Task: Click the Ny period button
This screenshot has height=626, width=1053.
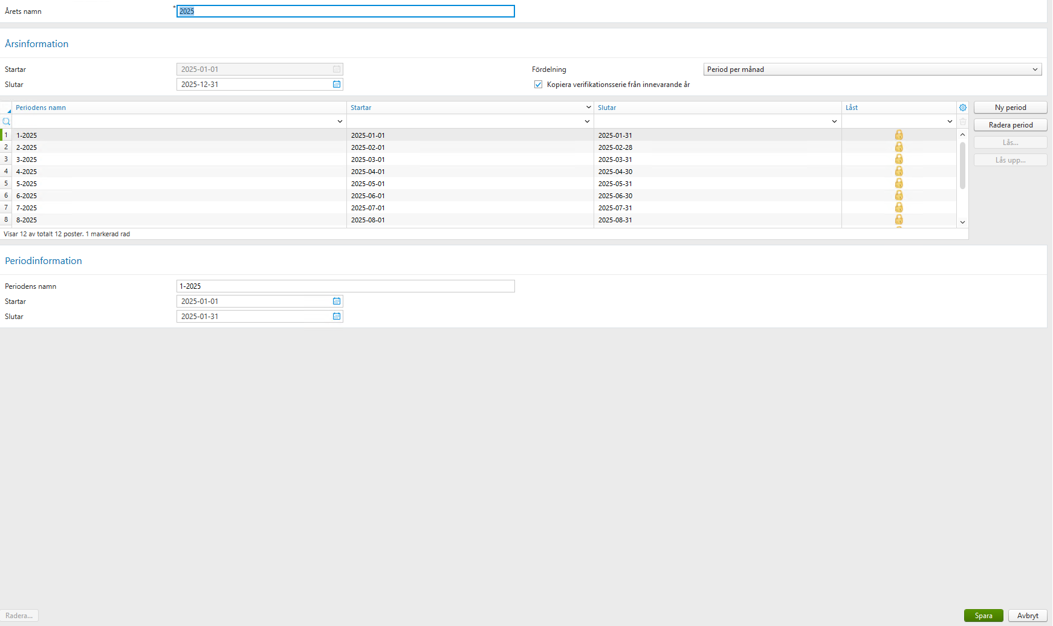Action: pyautogui.click(x=1010, y=107)
